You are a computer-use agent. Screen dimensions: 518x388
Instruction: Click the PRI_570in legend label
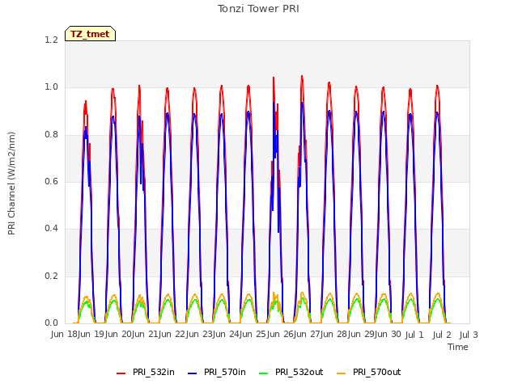[x=225, y=372]
